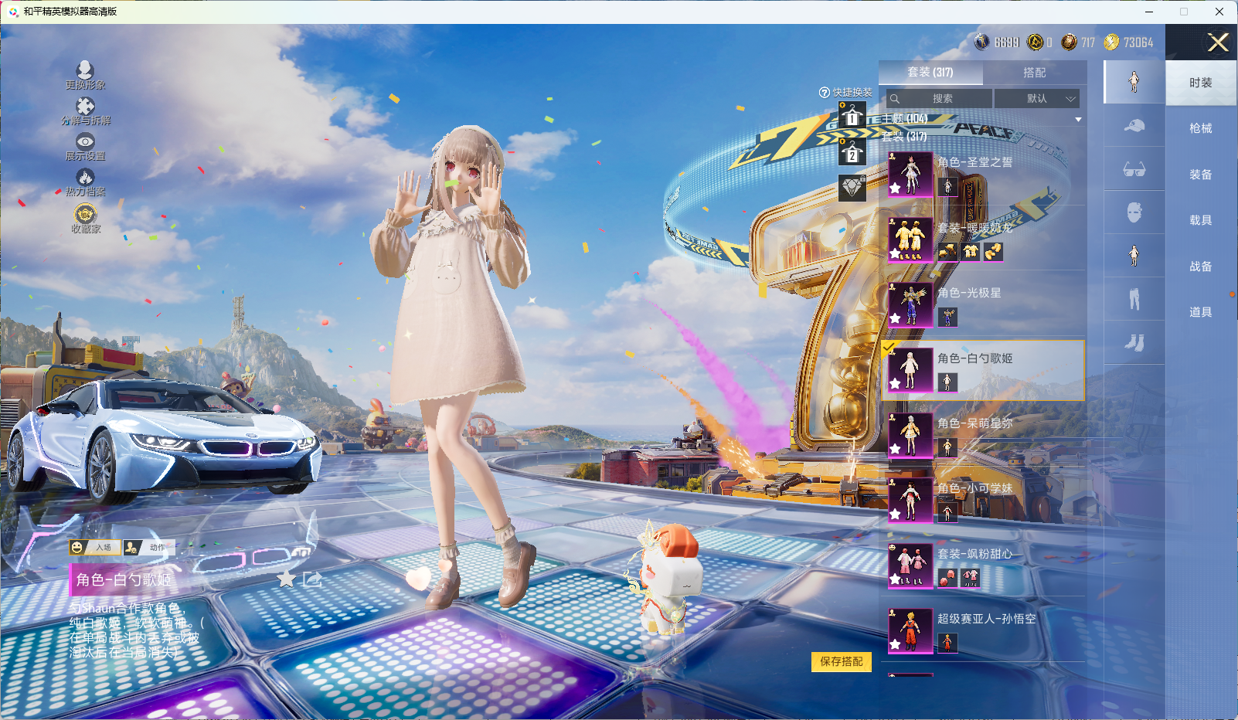1238x720 pixels.
Task: Select the 超级赛亚人-孙悟空 outfit thumbnail
Action: 910,630
